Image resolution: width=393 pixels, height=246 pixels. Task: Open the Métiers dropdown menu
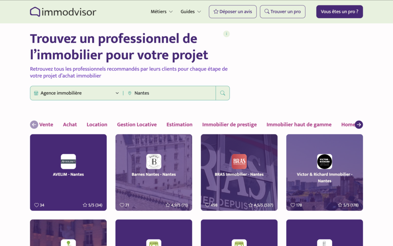162,12
